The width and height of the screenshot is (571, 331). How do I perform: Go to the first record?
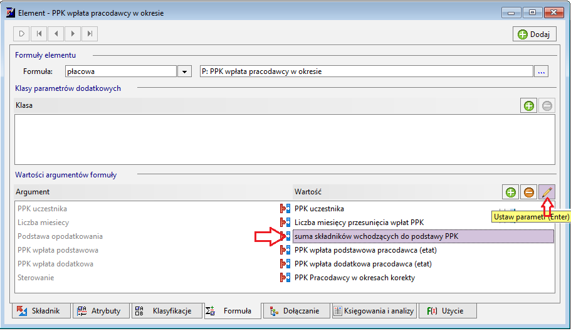[x=39, y=34]
